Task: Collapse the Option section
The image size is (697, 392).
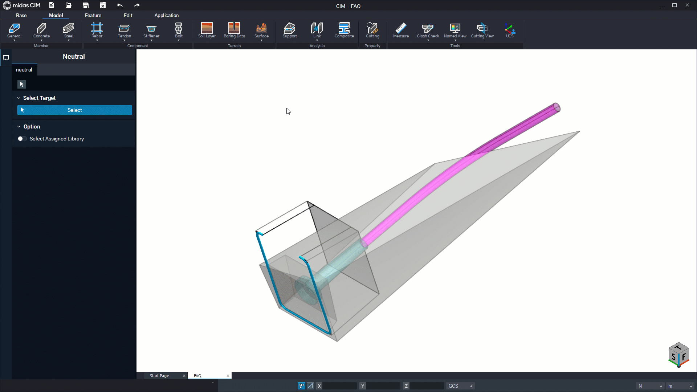Action: click(19, 127)
